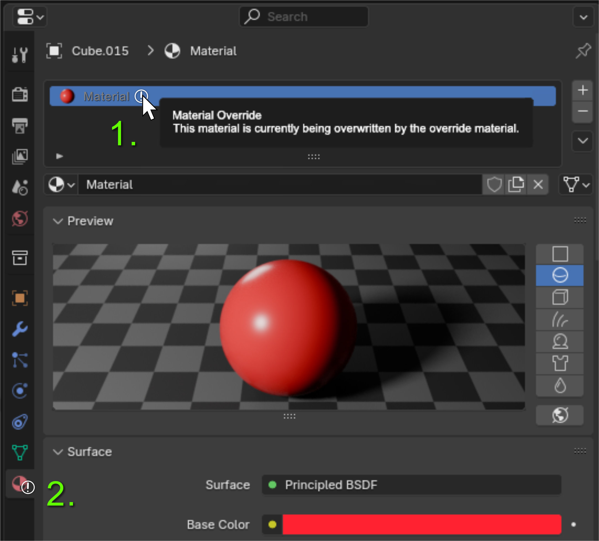Image resolution: width=599 pixels, height=541 pixels.
Task: Open the Tool properties tab
Action: (20, 55)
